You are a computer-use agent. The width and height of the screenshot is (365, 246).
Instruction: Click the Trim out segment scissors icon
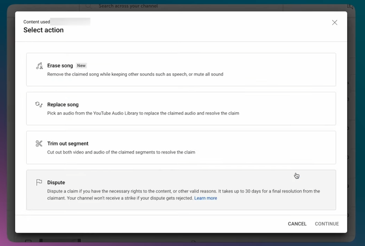pos(39,144)
